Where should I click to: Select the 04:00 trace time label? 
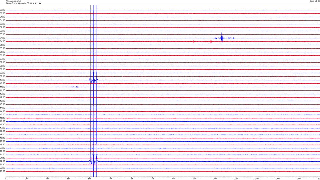[x=2, y=38]
